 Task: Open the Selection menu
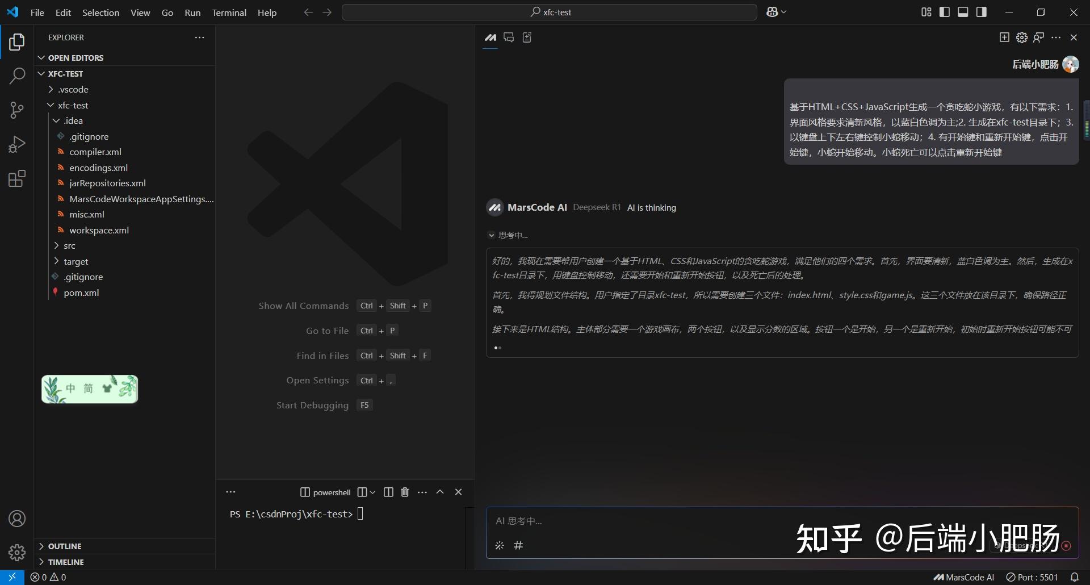[x=100, y=12]
